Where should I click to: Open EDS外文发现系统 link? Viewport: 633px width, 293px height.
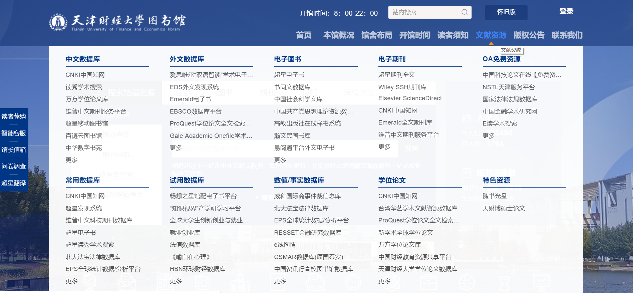coord(194,87)
